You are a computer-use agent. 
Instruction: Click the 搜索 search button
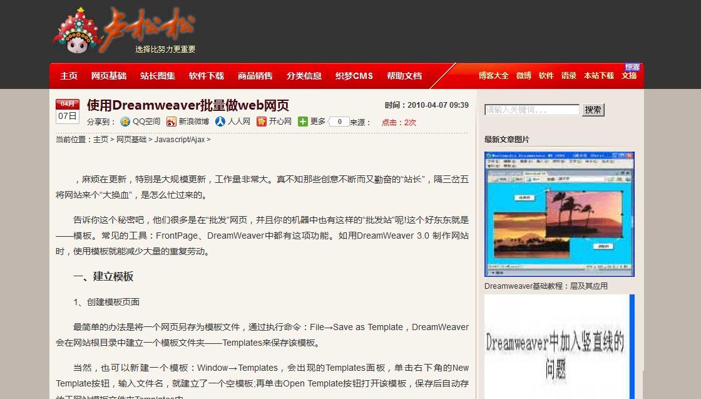tap(593, 110)
